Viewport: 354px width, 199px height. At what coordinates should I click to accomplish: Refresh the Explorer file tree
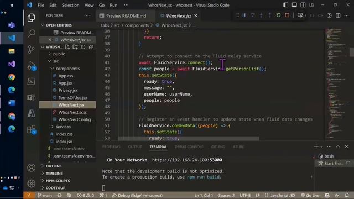[x=83, y=47]
